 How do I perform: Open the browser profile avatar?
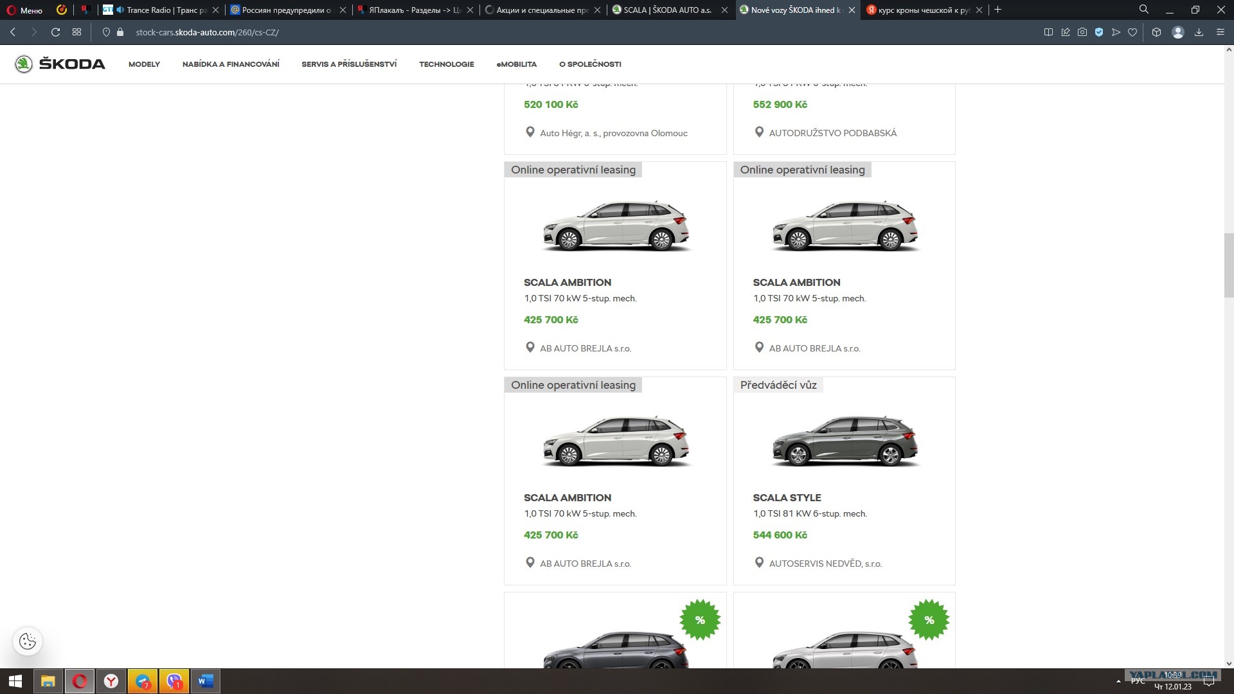[x=1178, y=32]
